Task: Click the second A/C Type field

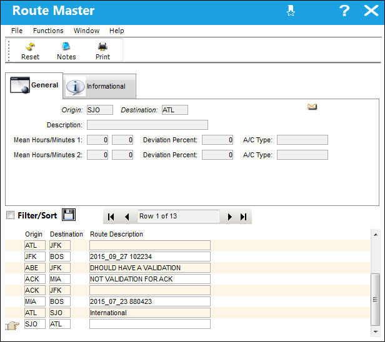Action: [302, 155]
